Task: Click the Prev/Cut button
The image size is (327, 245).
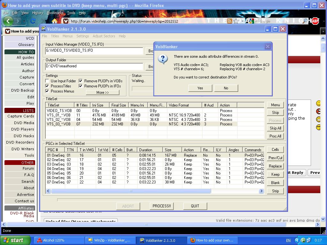Action: [275, 158]
